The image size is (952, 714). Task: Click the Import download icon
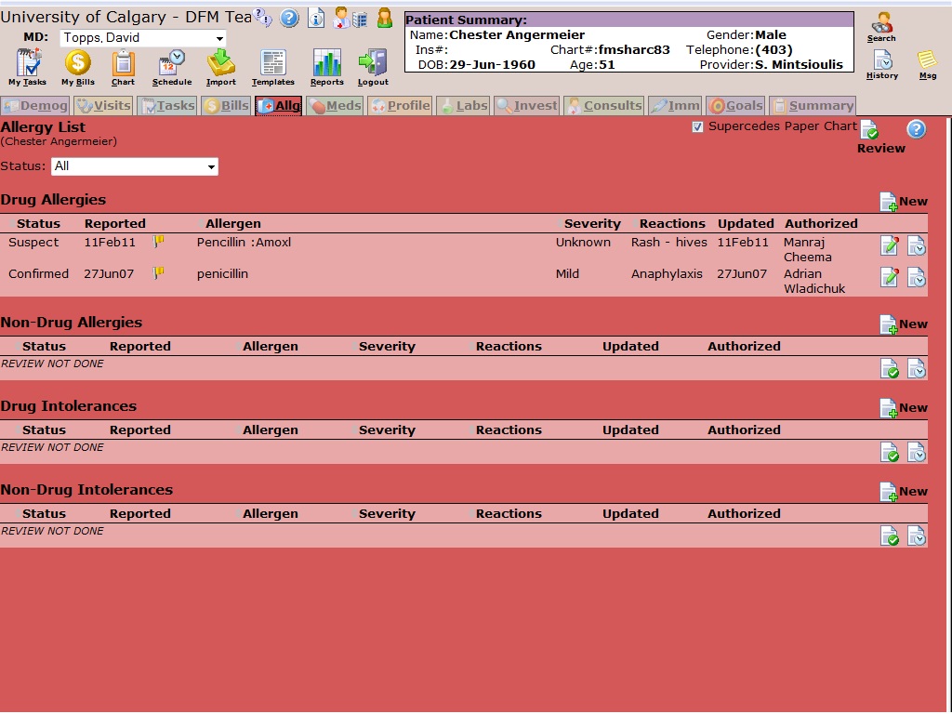click(x=221, y=65)
